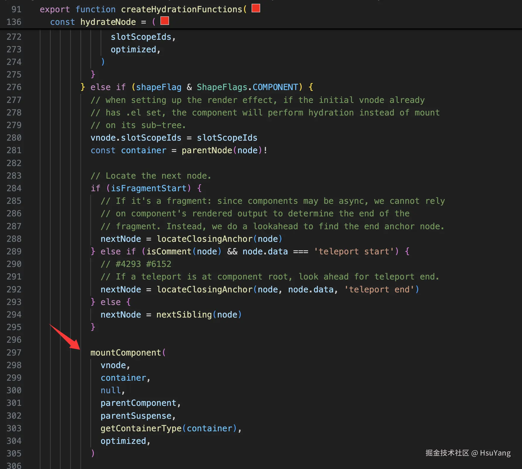The image size is (522, 469).
Task: Click line number 305 in the gutter
Action: click(x=14, y=454)
